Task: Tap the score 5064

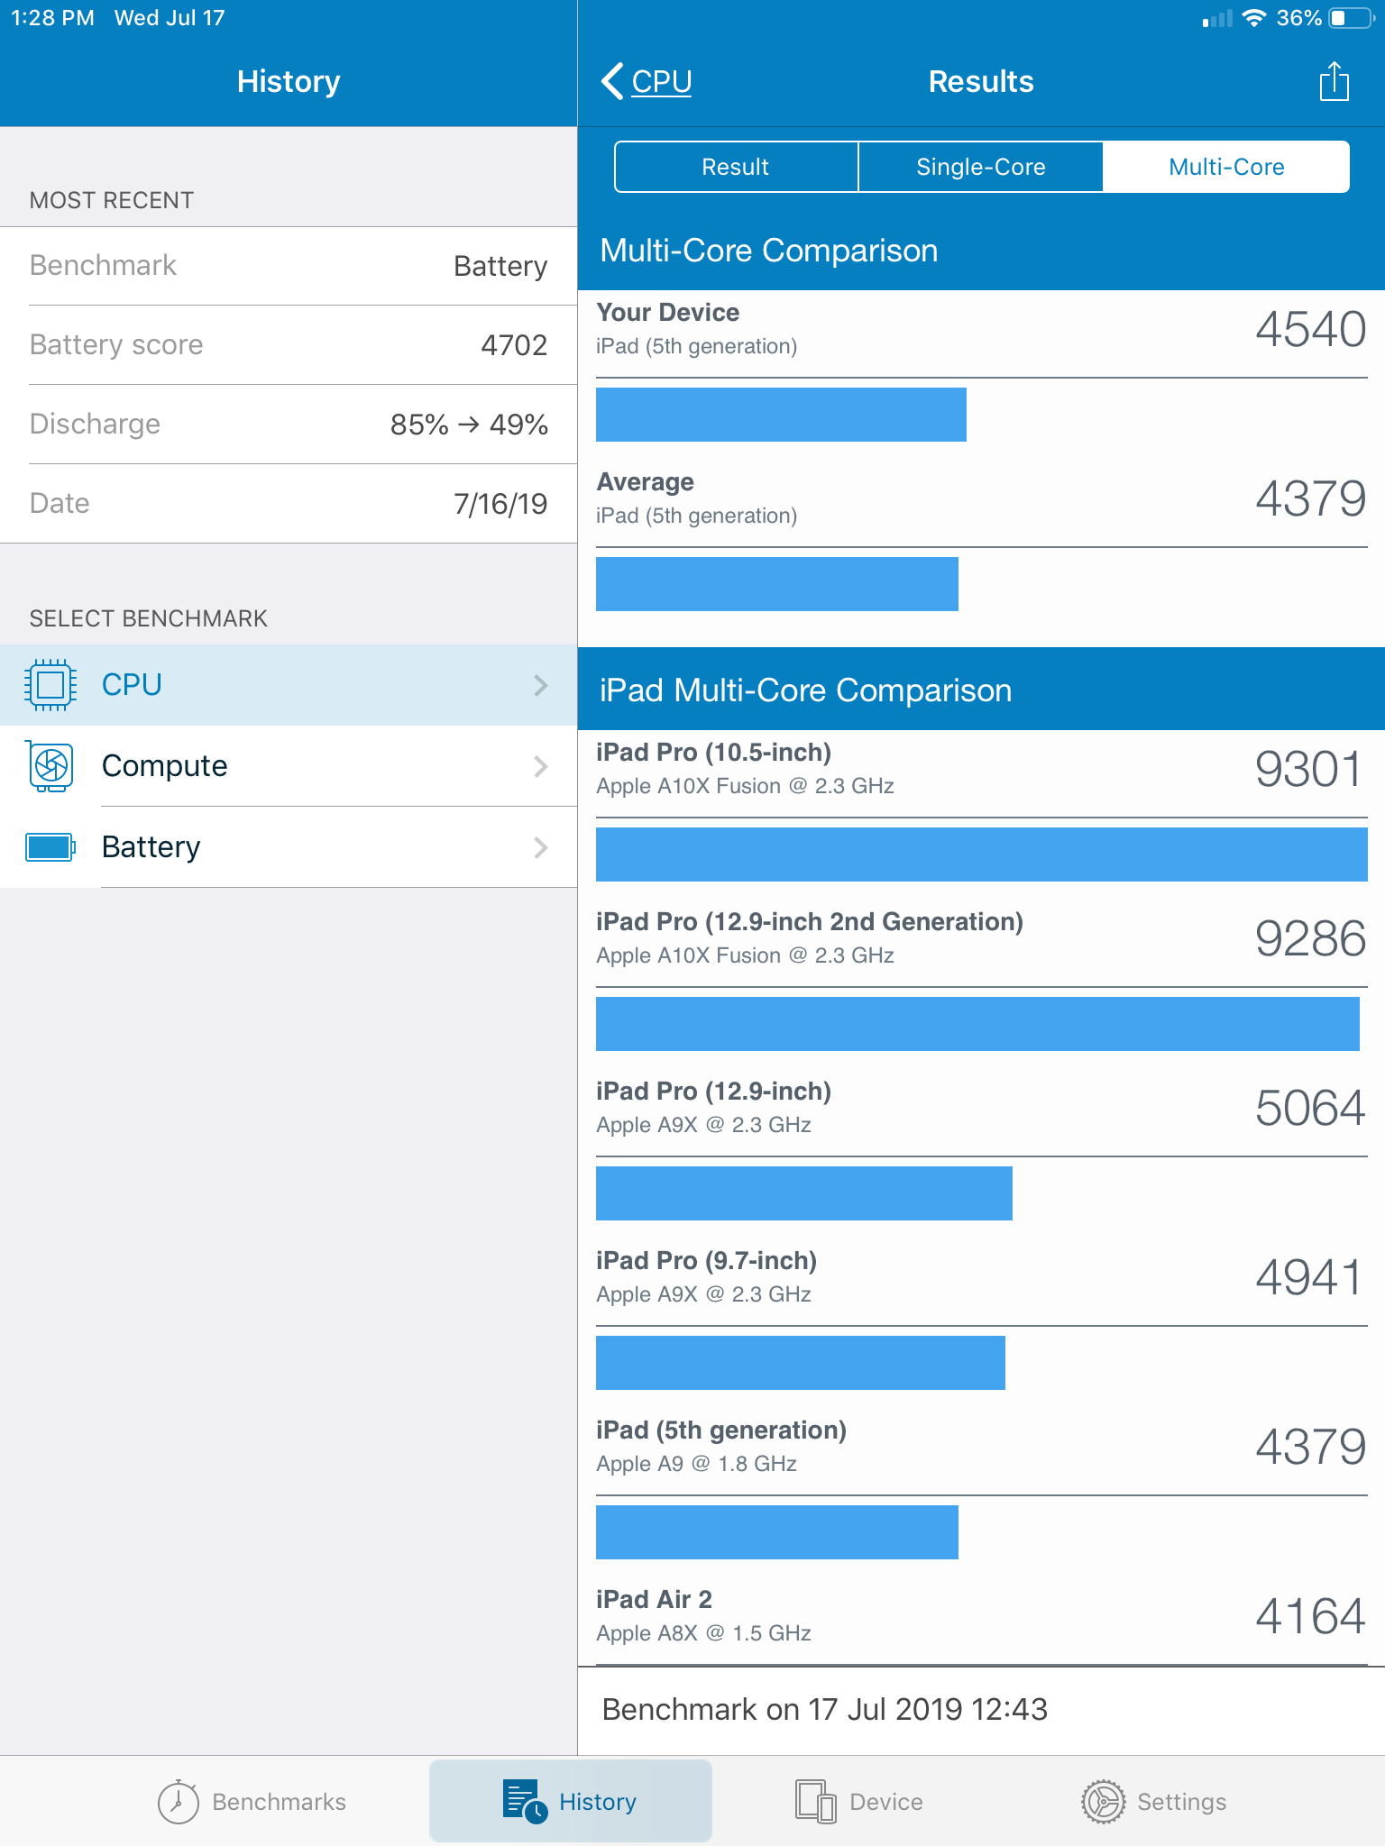Action: coord(1311,1108)
